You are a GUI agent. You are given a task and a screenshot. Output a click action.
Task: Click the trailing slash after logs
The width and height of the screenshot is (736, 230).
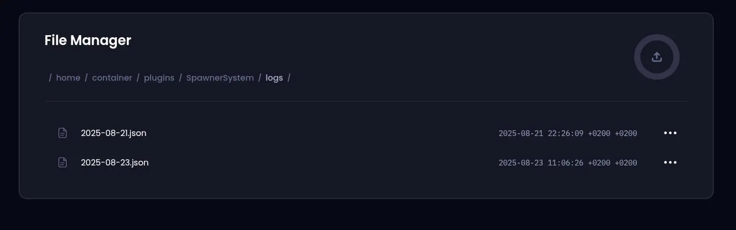coord(289,78)
